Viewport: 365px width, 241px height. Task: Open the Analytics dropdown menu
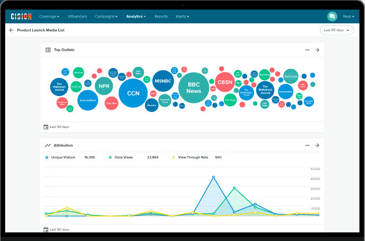click(x=136, y=16)
